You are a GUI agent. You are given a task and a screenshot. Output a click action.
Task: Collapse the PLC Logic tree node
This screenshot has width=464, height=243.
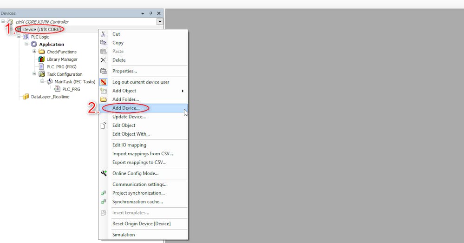click(x=19, y=36)
